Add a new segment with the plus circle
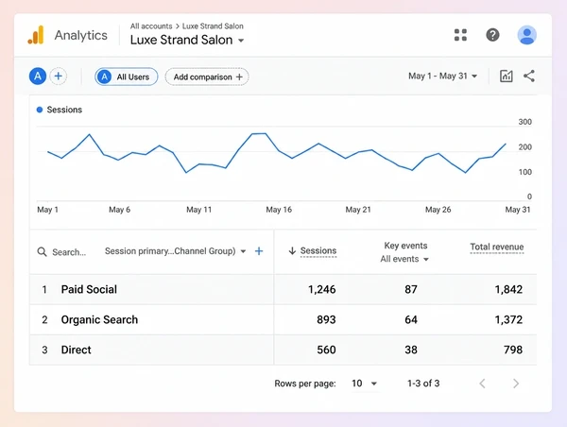 59,77
